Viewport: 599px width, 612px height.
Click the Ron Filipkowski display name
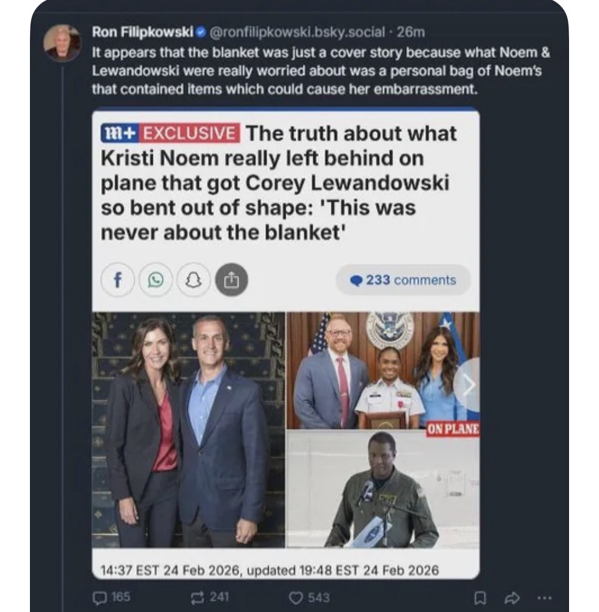(142, 32)
